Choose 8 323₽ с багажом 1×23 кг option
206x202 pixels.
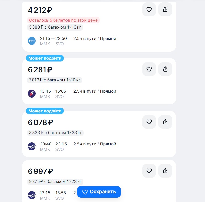click(x=55, y=133)
